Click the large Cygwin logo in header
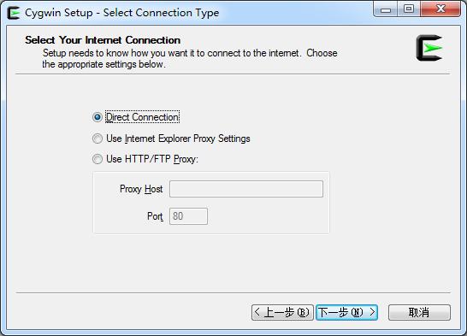Viewport: 467px width, 336px height. click(x=429, y=48)
